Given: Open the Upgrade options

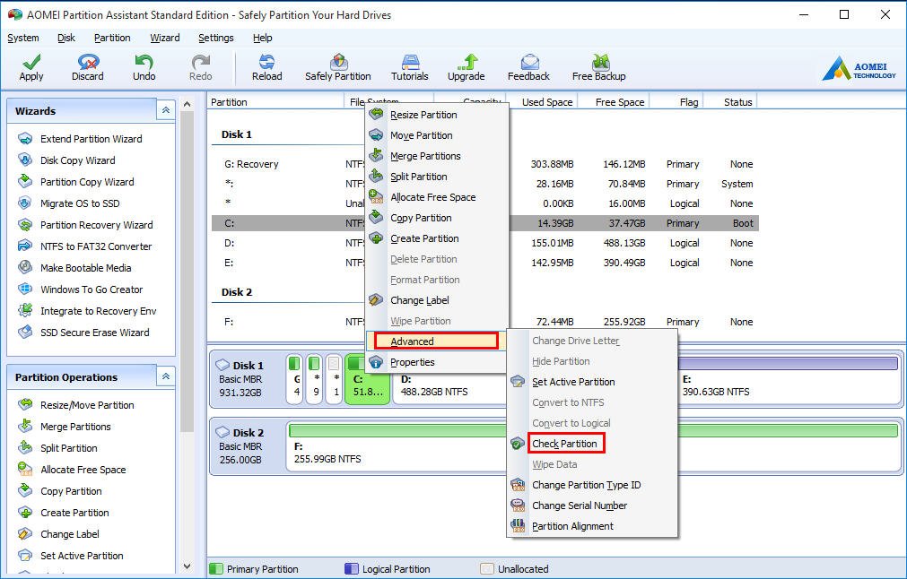Looking at the screenshot, I should pyautogui.click(x=466, y=66).
